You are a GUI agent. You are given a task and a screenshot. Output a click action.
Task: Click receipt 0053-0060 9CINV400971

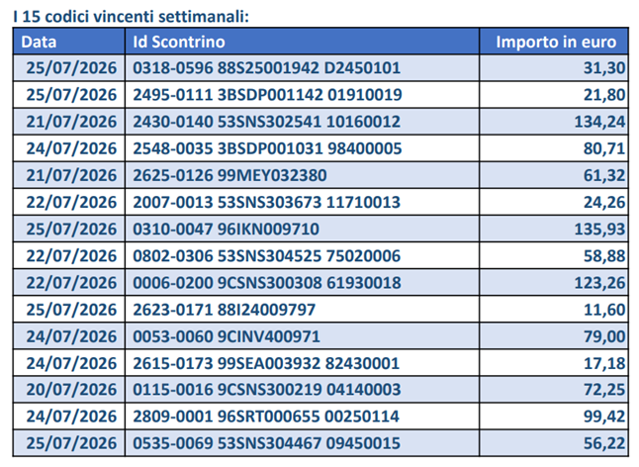tap(227, 336)
